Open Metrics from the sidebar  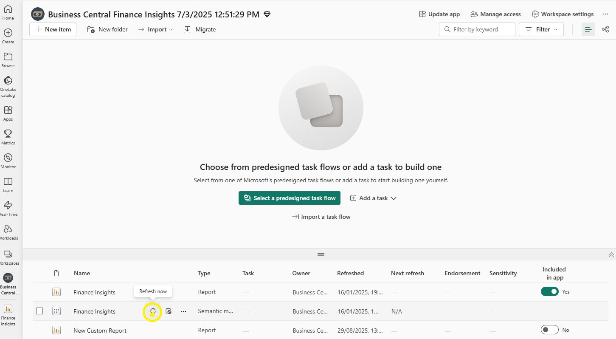(x=8, y=137)
